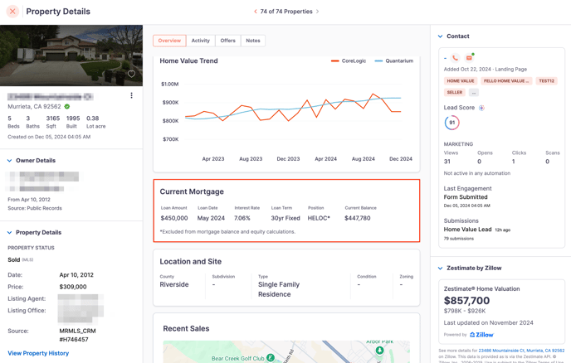The image size is (571, 363).
Task: Click the "Riverside" county value
Action: tap(174, 284)
